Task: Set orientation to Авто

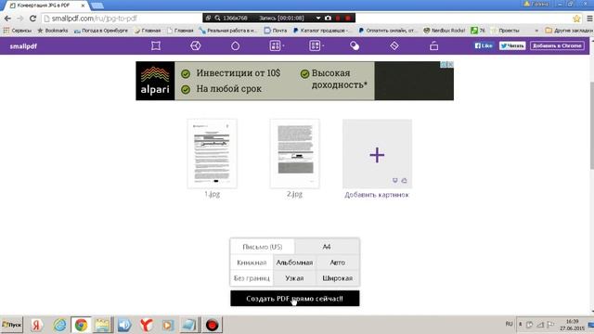Action: [x=338, y=263]
